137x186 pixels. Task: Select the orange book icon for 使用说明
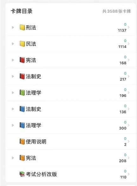(x=22, y=142)
